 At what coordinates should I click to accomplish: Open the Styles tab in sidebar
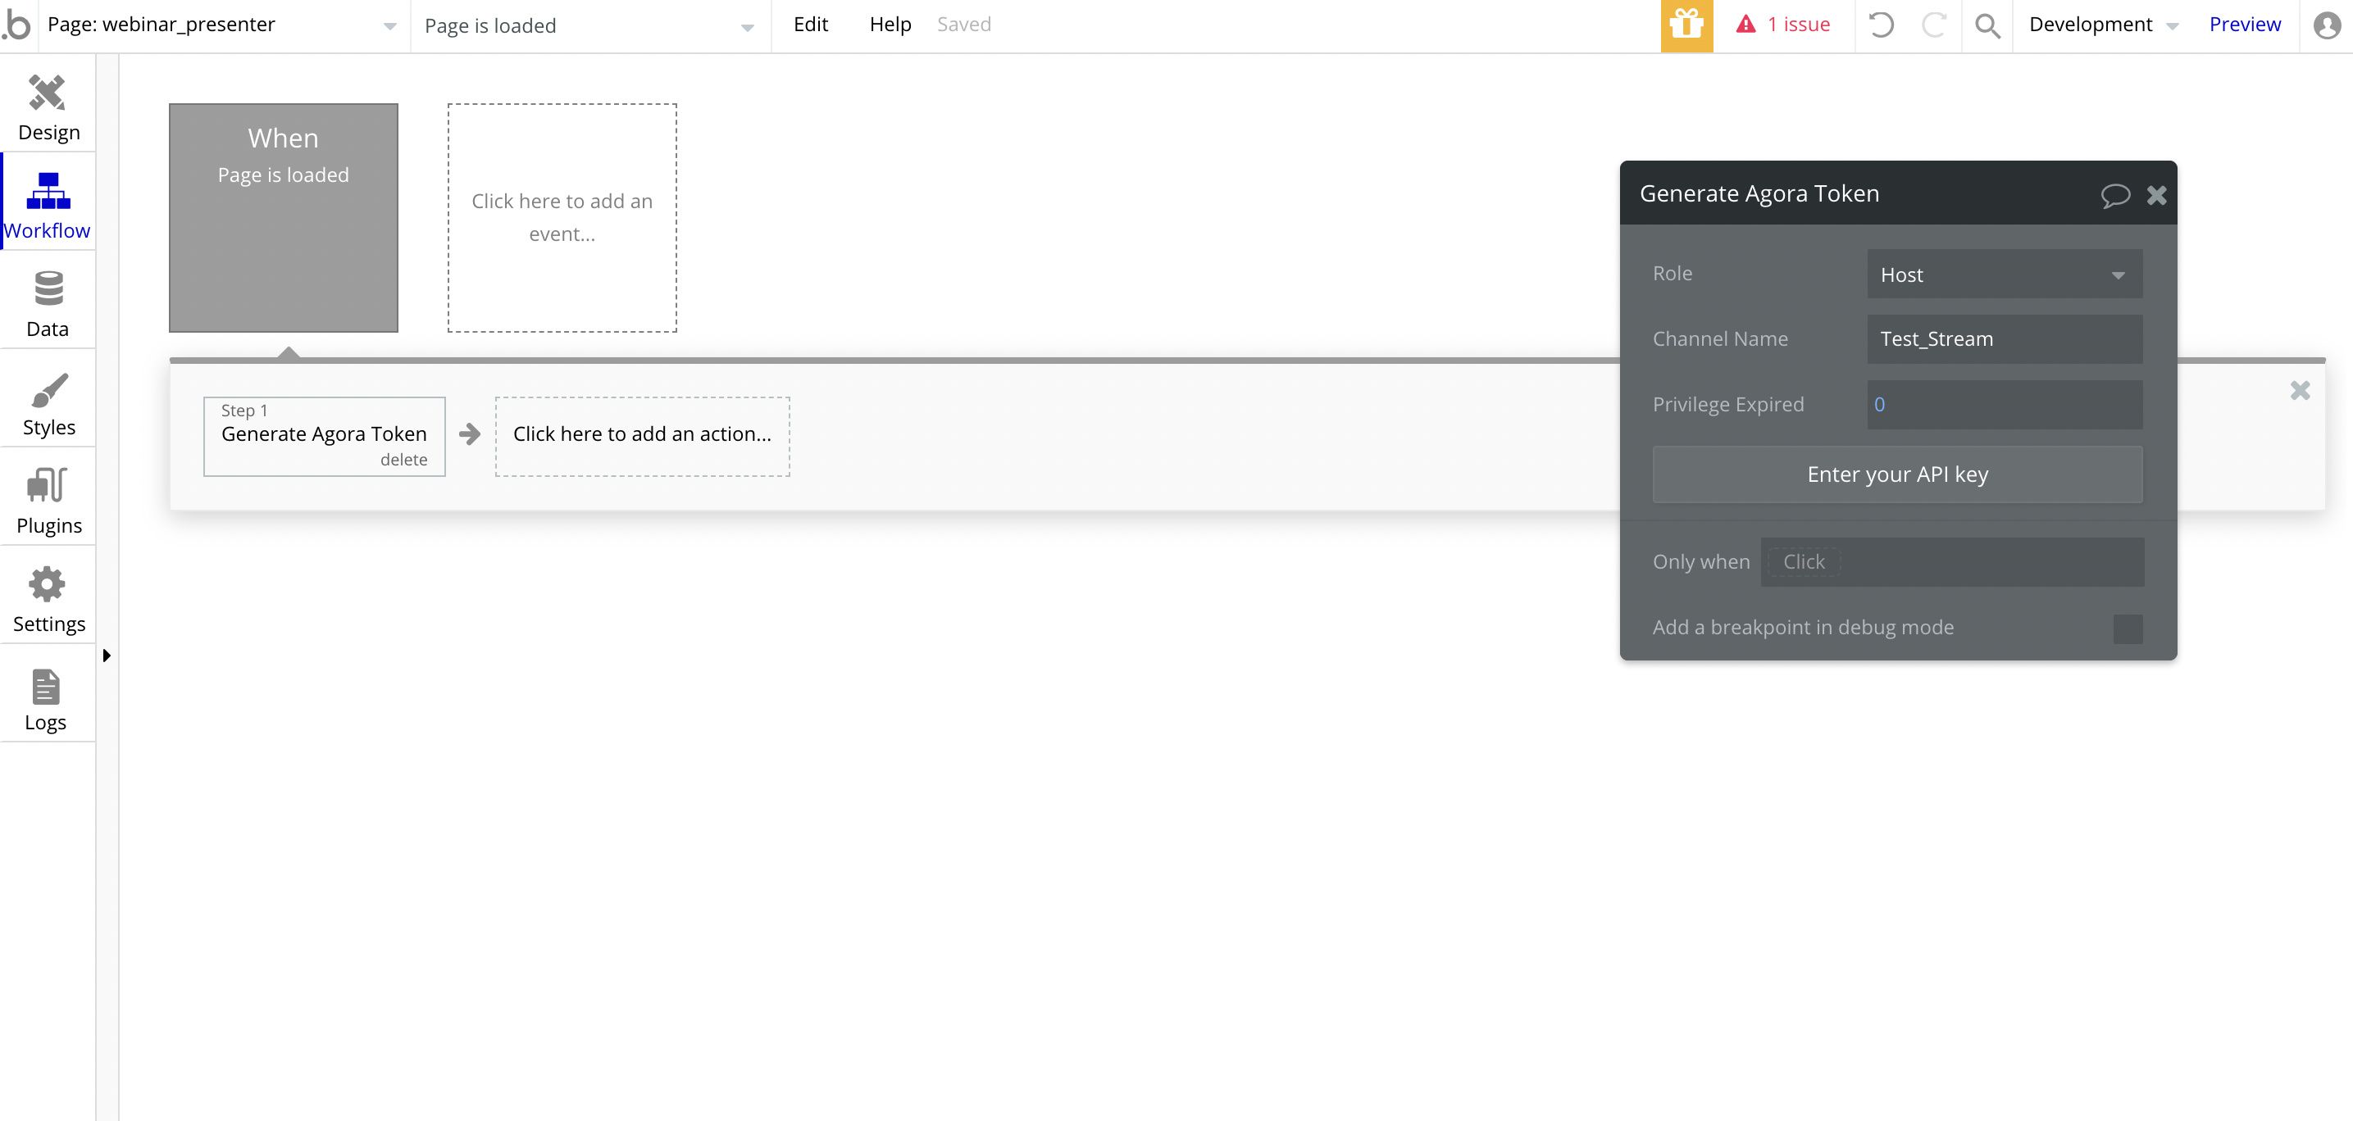(48, 403)
